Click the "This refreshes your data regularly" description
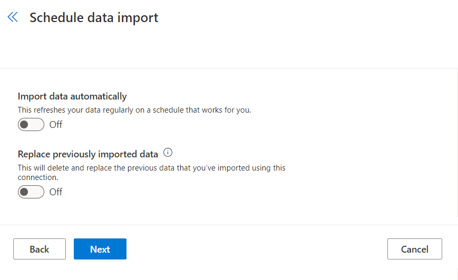The image size is (458, 280). point(134,110)
